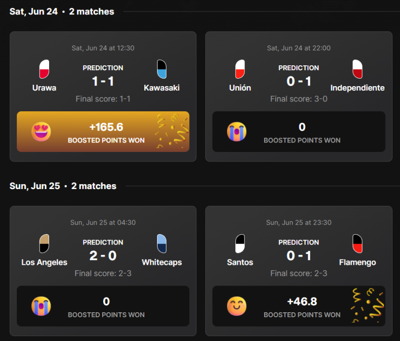This screenshot has height=341, width=400.
Task: Click the 1 - 1 prediction score
Action: pos(103,81)
